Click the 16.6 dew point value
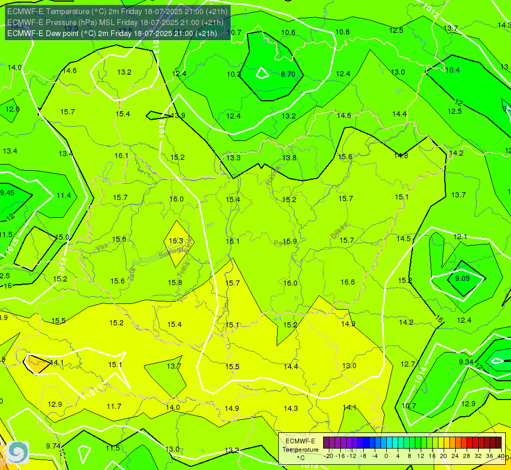Screen dimensions: 511x470 (x=348, y=282)
